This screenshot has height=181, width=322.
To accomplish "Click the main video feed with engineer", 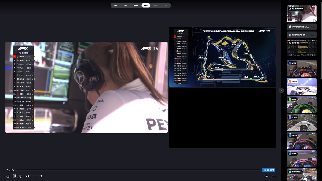I will click(86, 87).
